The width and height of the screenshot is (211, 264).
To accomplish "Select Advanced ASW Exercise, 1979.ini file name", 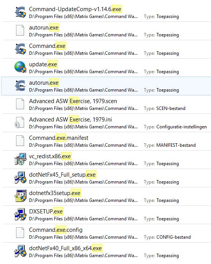I will pyautogui.click(x=70, y=120).
